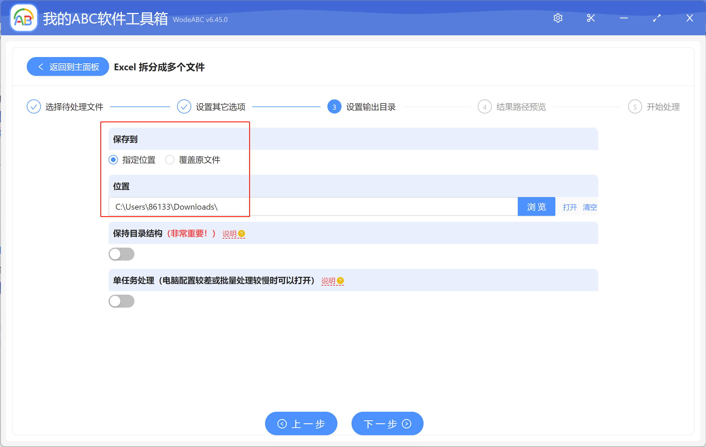
Task: Click the 清空 link
Action: pyautogui.click(x=590, y=207)
